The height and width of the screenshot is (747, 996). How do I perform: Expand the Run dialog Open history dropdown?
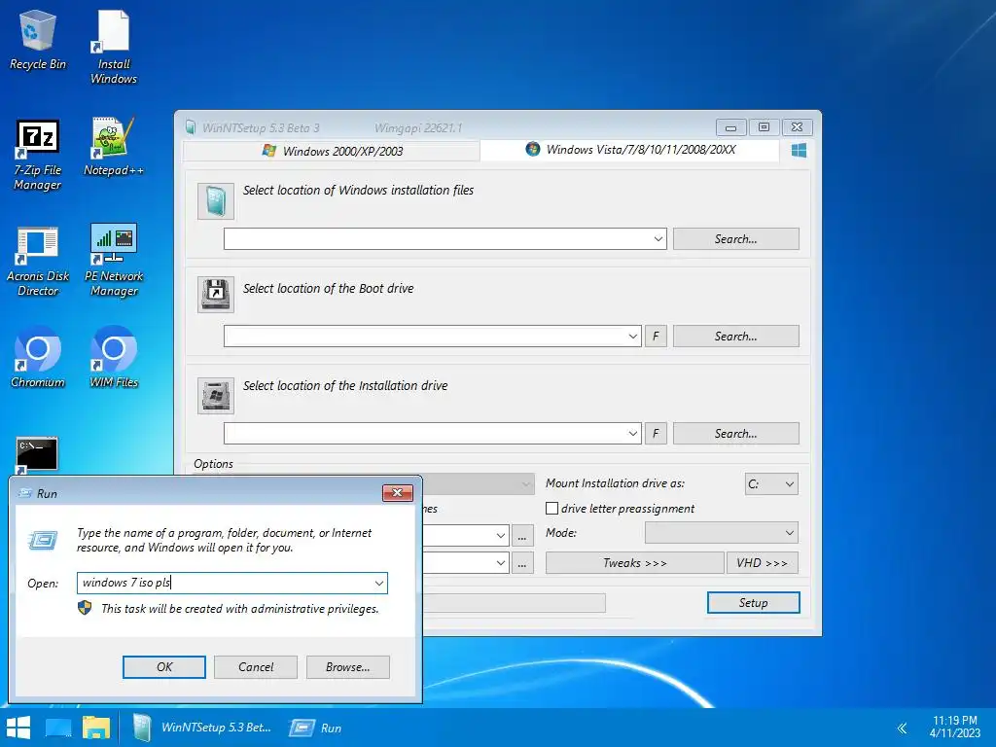click(378, 584)
